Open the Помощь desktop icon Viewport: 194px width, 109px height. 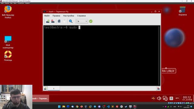[8, 56]
